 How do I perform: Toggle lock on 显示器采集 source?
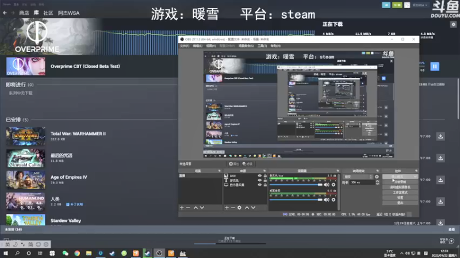coord(265,185)
